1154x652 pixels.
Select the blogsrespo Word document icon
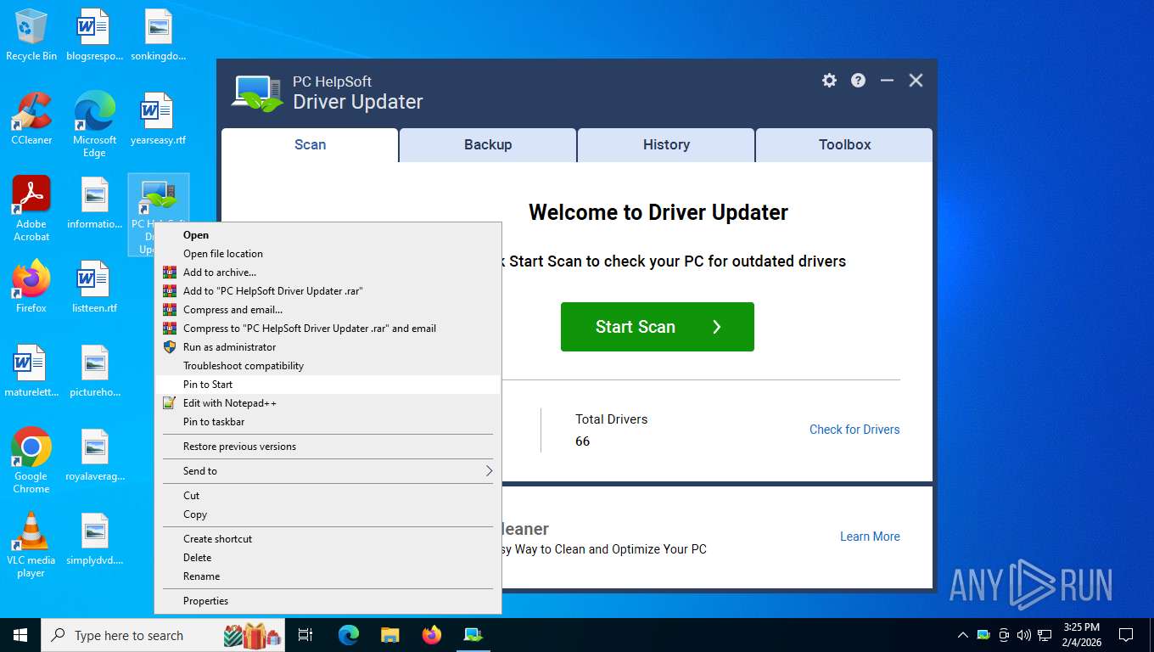click(94, 35)
